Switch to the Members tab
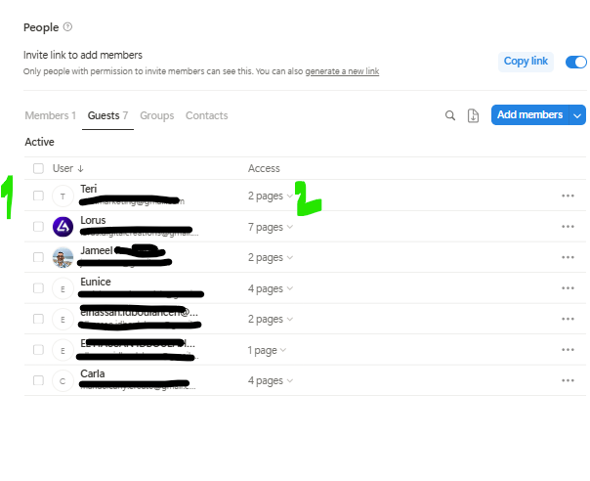 [51, 115]
